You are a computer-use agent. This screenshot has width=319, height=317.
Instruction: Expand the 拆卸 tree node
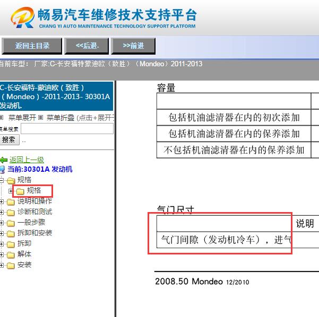2,244
